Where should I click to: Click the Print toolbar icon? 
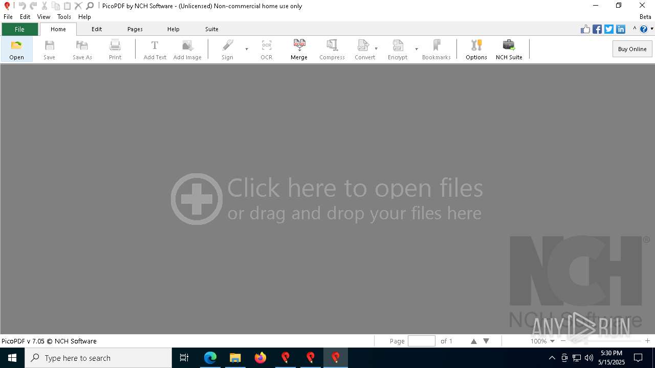point(115,45)
